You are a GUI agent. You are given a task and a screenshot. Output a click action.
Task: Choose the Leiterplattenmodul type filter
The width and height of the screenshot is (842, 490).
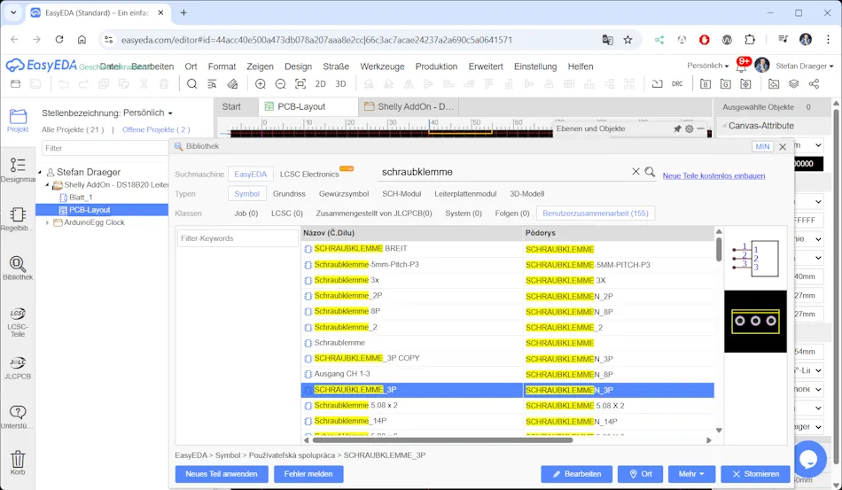click(465, 194)
